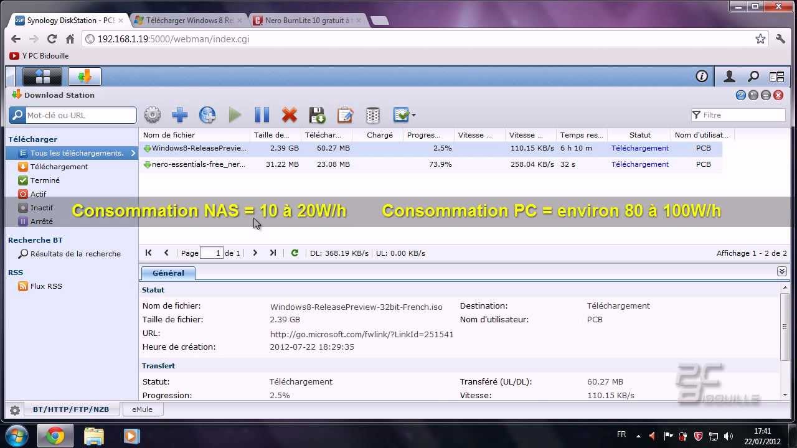Select Téléchargement category in sidebar
This screenshot has width=797, height=448.
[x=59, y=167]
